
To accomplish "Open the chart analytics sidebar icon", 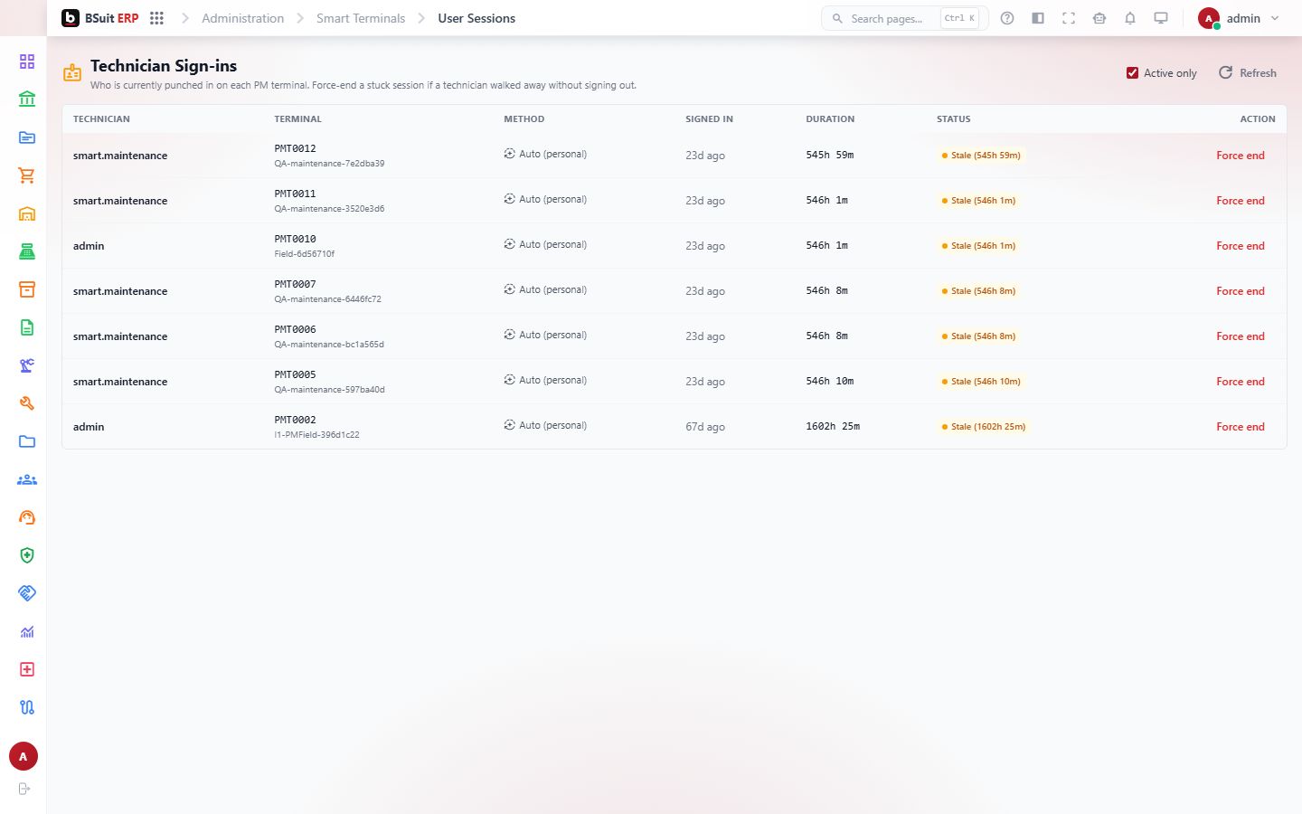I will (27, 631).
